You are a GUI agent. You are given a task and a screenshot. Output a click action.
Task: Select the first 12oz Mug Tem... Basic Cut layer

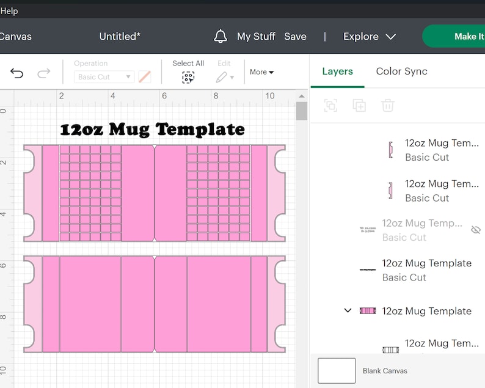433,150
